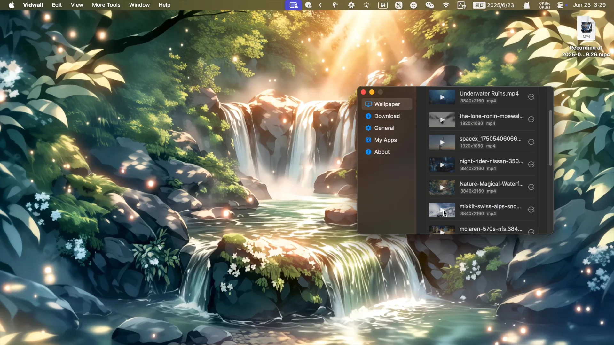
Task: Open General settings in sidebar
Action: tap(384, 128)
